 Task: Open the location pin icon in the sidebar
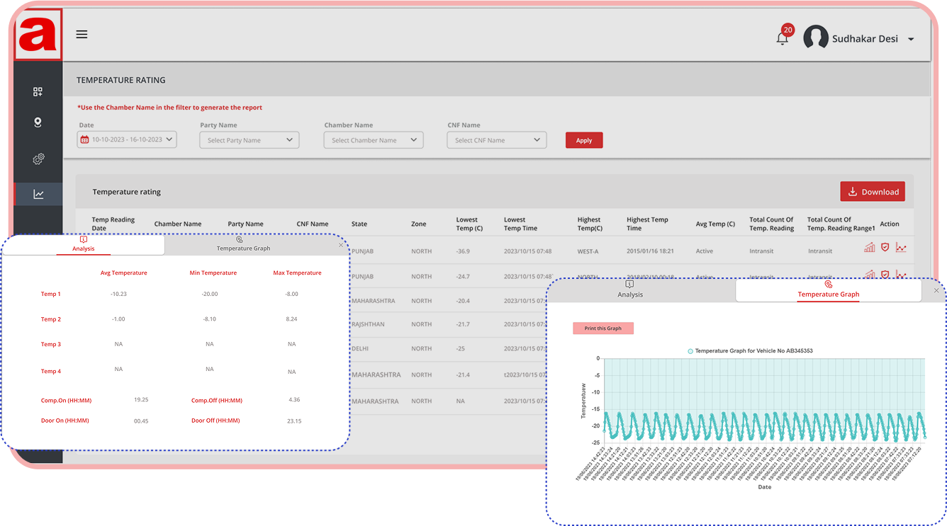pyautogui.click(x=38, y=122)
